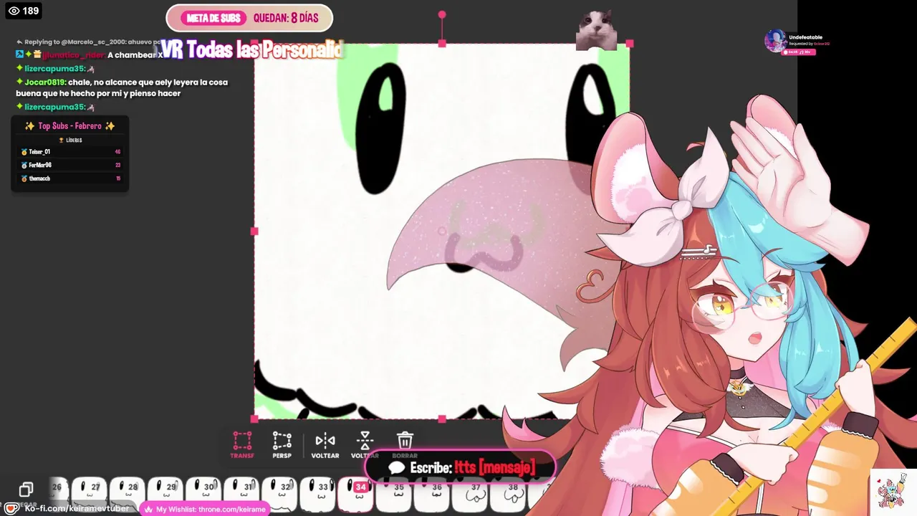Screen dimensions: 917x516
Task: Click the gold medal icon beside Teiser_01
Action: point(24,152)
